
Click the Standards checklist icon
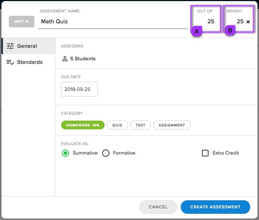coord(10,62)
